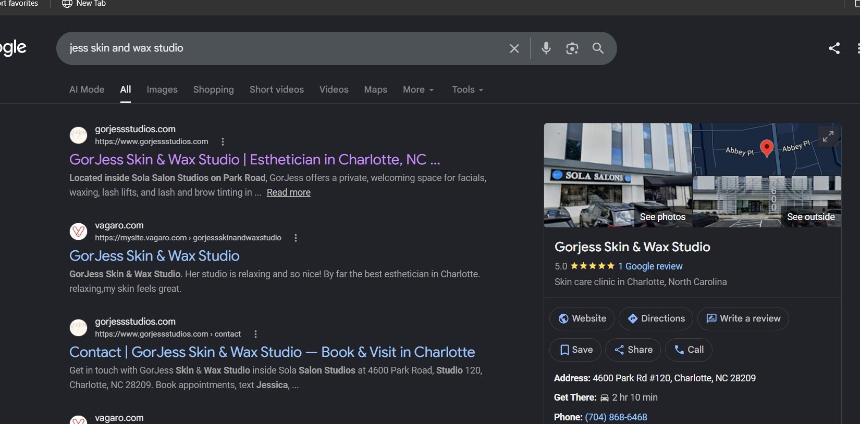The width and height of the screenshot is (860, 424).
Task: Switch to AI Mode tab
Action: click(87, 89)
